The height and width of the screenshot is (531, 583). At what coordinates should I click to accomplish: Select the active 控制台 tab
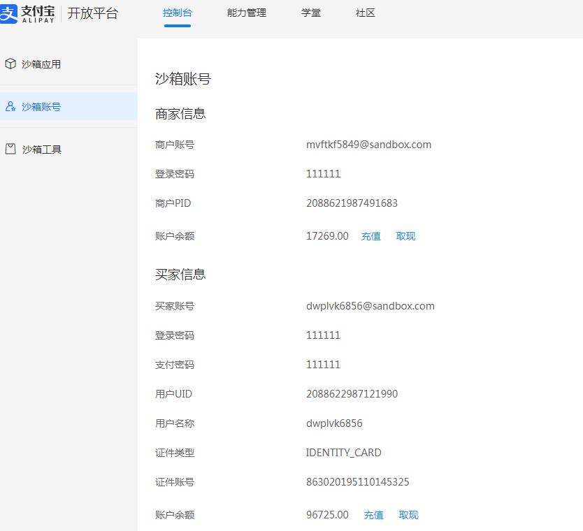[x=178, y=12]
